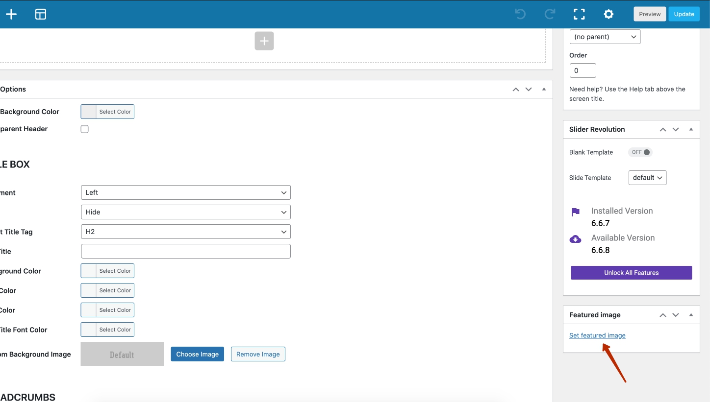Screen dimensions: 710x402
Task: Open the Slide Template default dropdown
Action: click(x=647, y=178)
